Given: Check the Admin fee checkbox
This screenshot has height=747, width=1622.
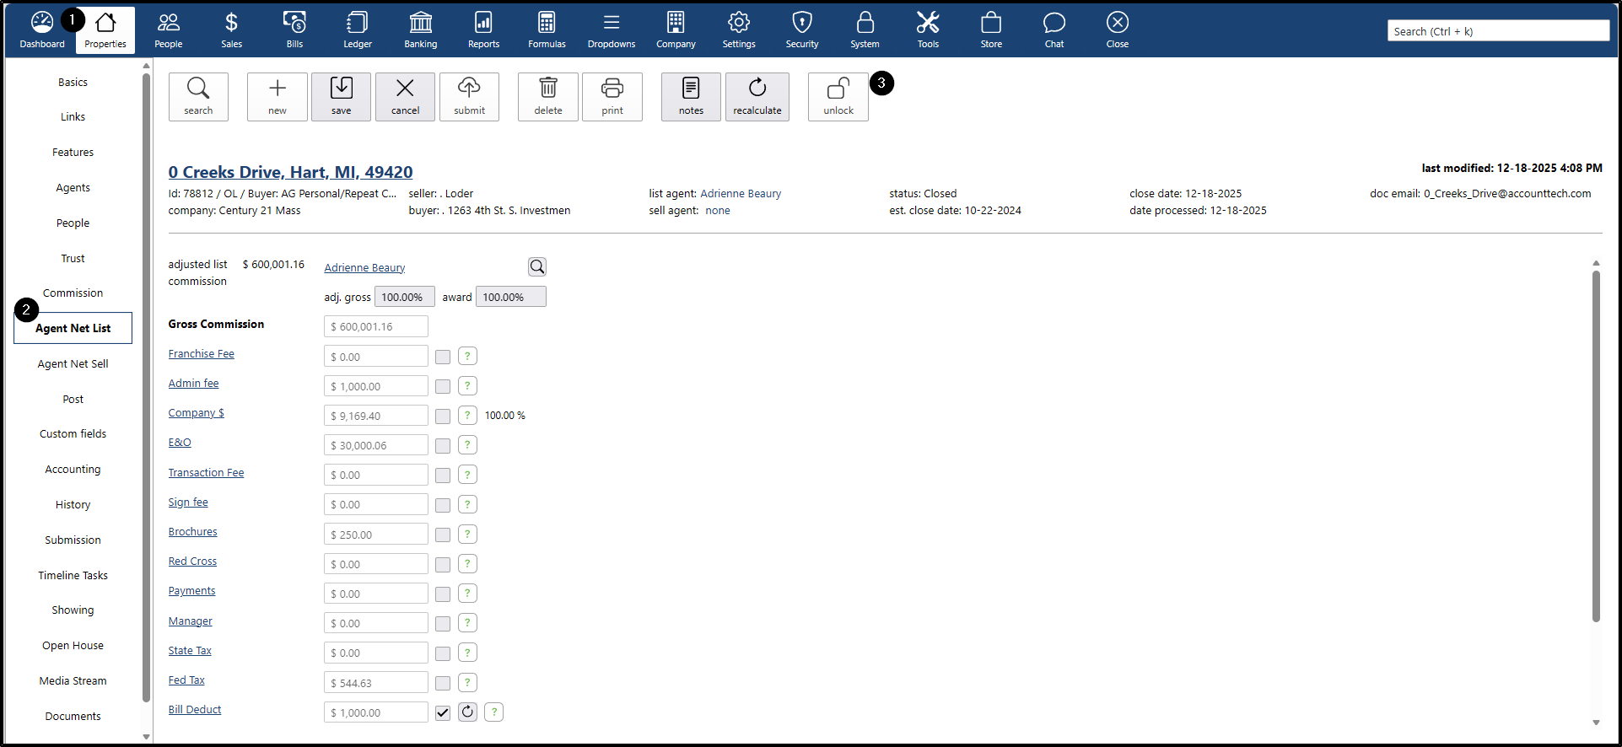Looking at the screenshot, I should point(443,386).
